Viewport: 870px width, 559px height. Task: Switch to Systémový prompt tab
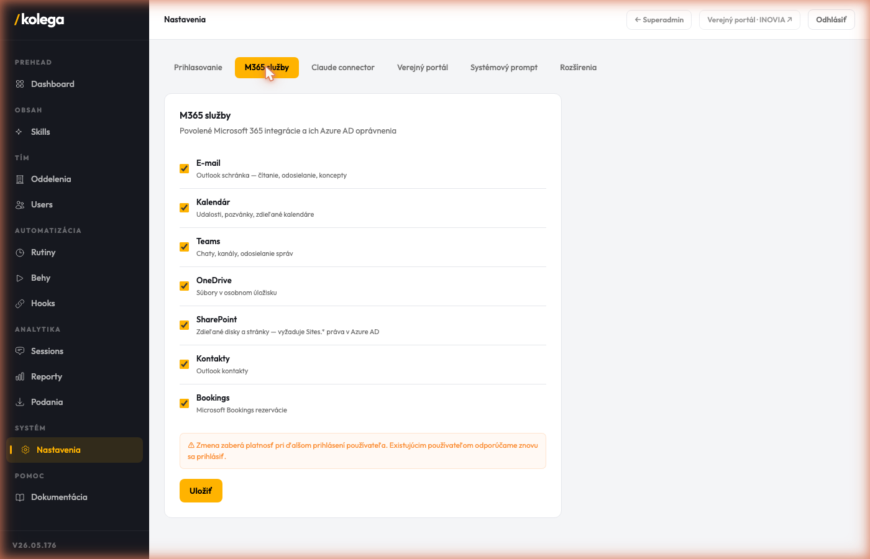pos(504,68)
